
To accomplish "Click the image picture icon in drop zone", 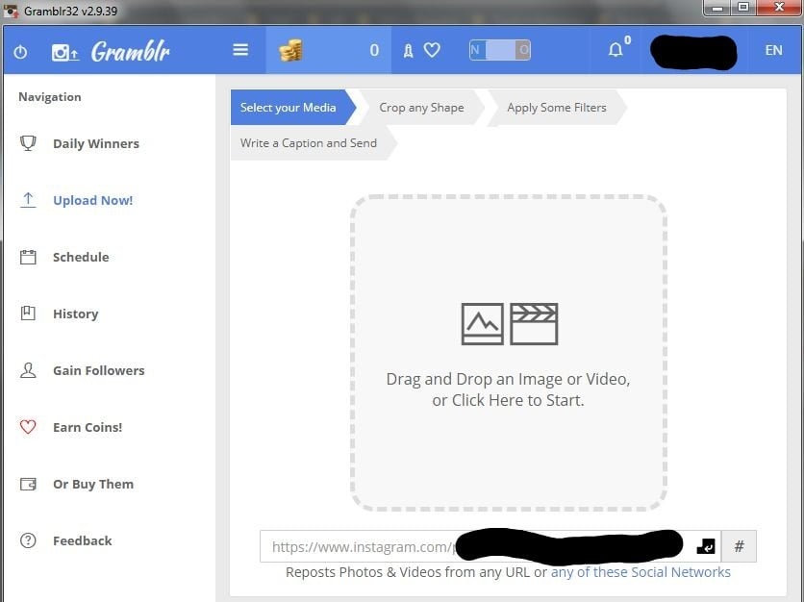I will (482, 323).
